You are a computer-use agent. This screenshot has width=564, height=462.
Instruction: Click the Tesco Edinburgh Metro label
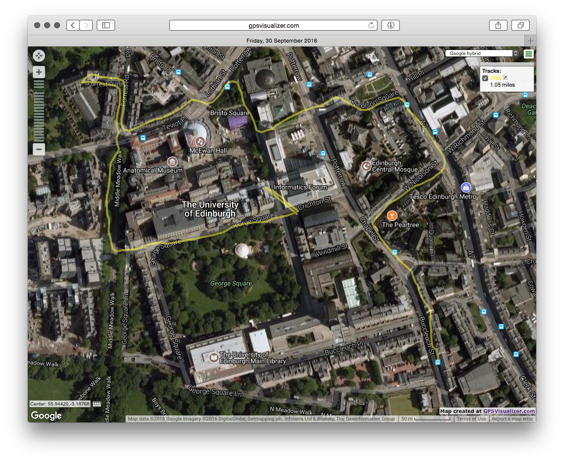tap(443, 197)
